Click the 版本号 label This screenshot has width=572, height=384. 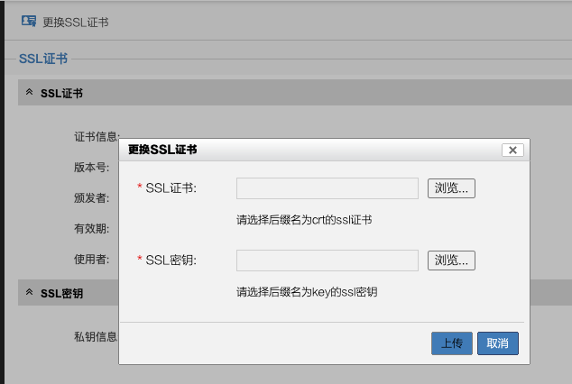pos(91,168)
